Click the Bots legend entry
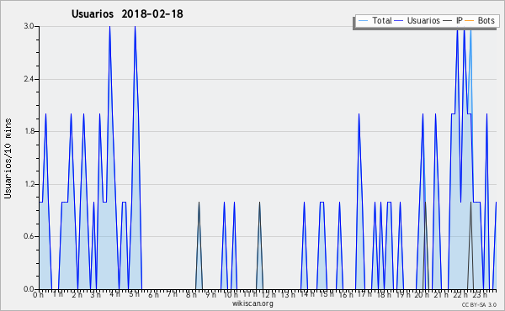Screen dimensions: 505x311 coord(480,20)
